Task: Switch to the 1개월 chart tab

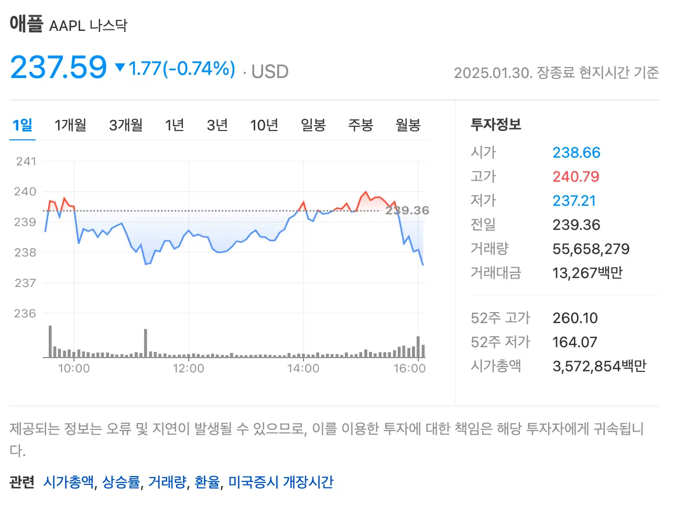Action: coord(70,125)
